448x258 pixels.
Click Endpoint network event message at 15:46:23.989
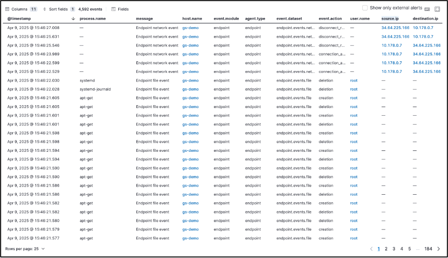coord(157,54)
